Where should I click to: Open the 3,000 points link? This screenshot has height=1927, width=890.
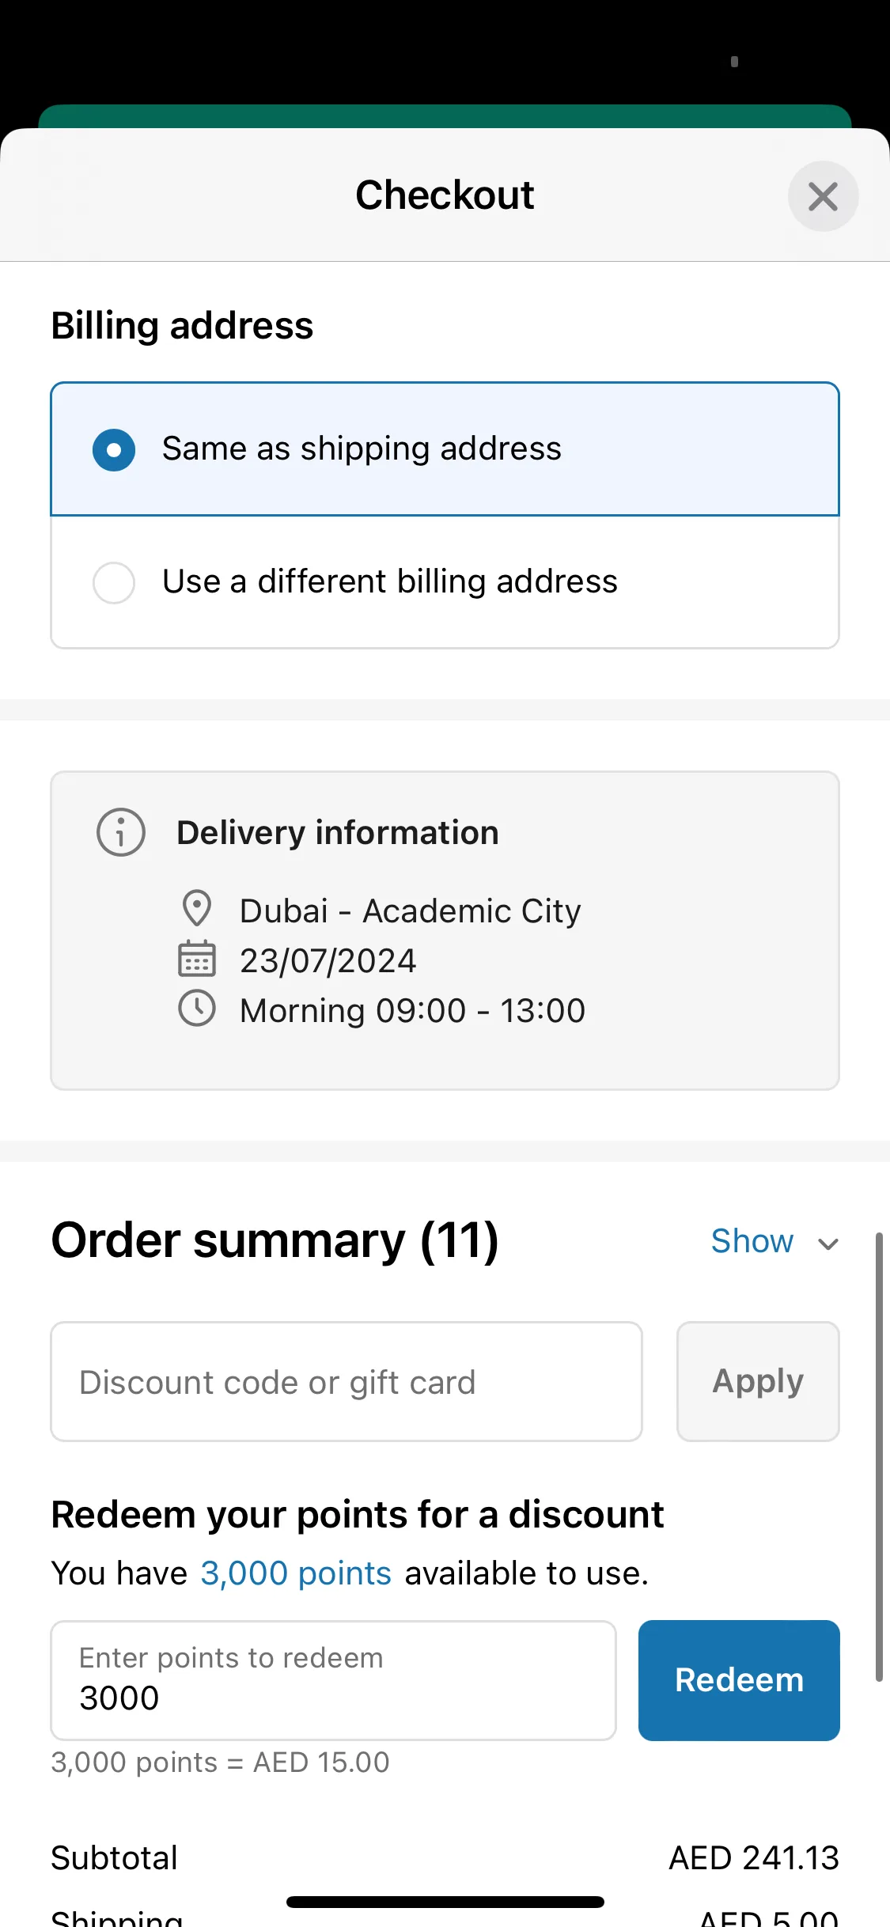[296, 1573]
